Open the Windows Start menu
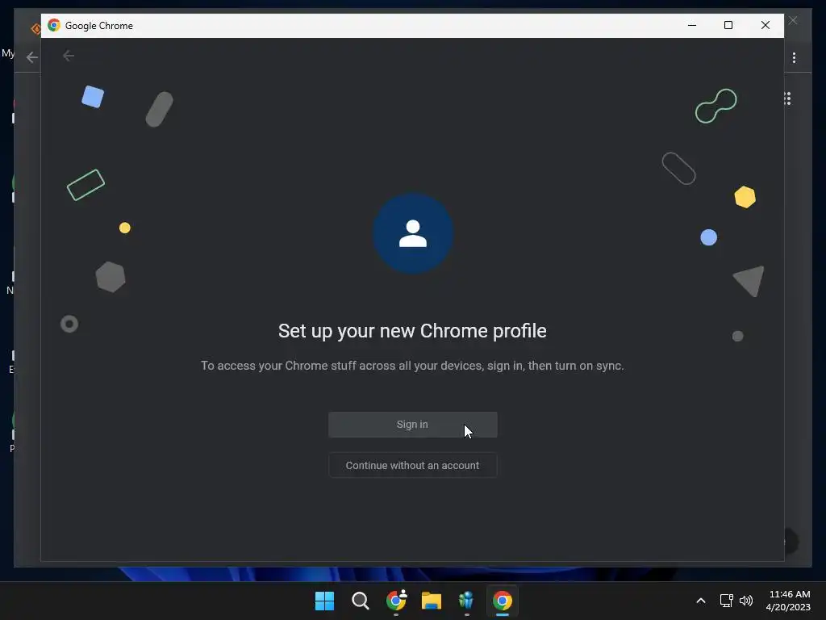 pos(324,601)
